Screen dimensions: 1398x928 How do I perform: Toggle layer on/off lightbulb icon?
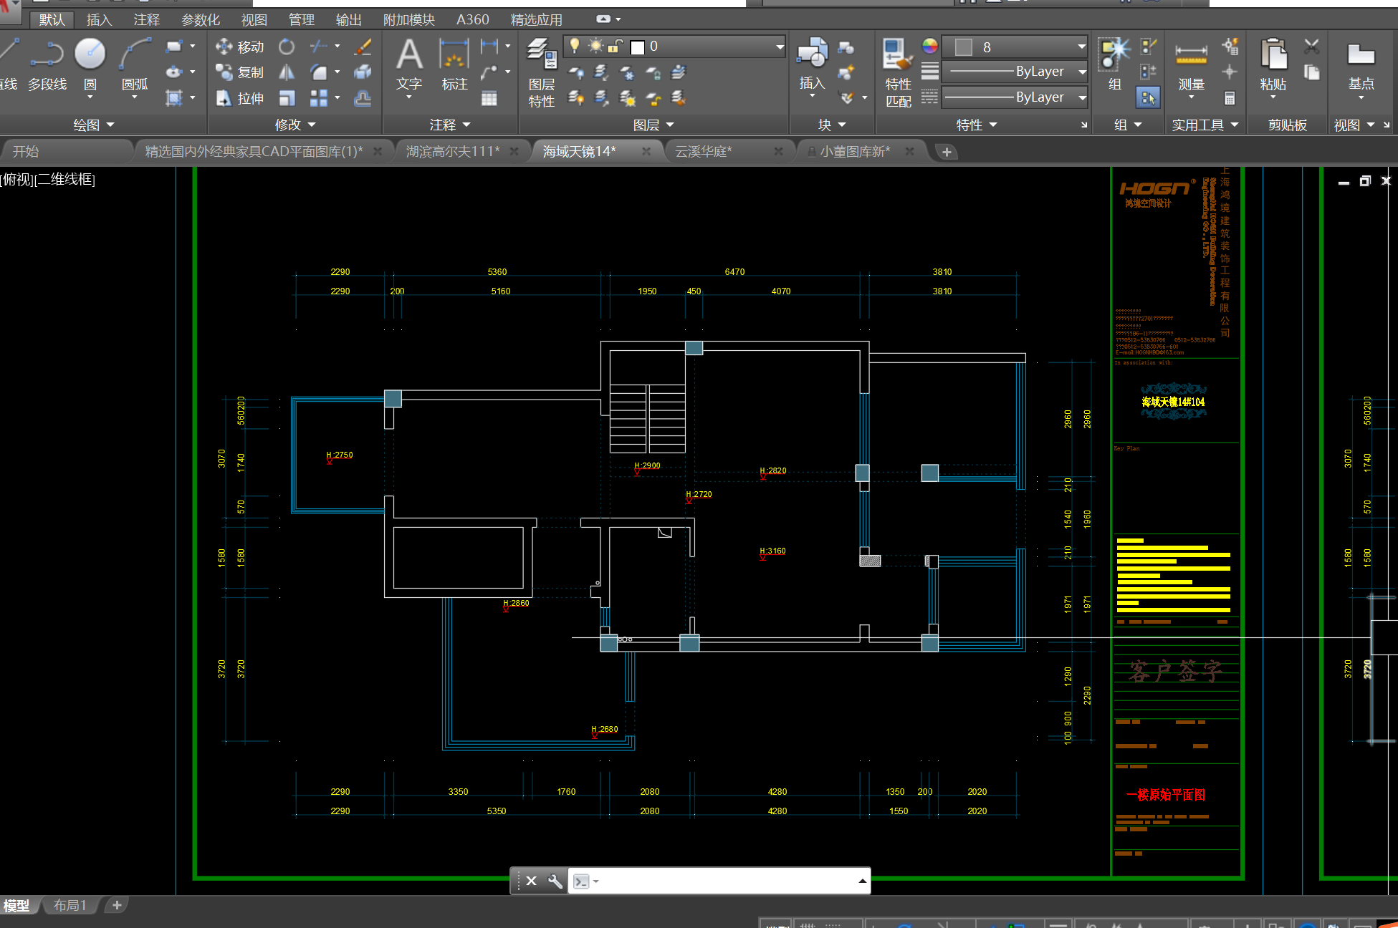[x=575, y=47]
